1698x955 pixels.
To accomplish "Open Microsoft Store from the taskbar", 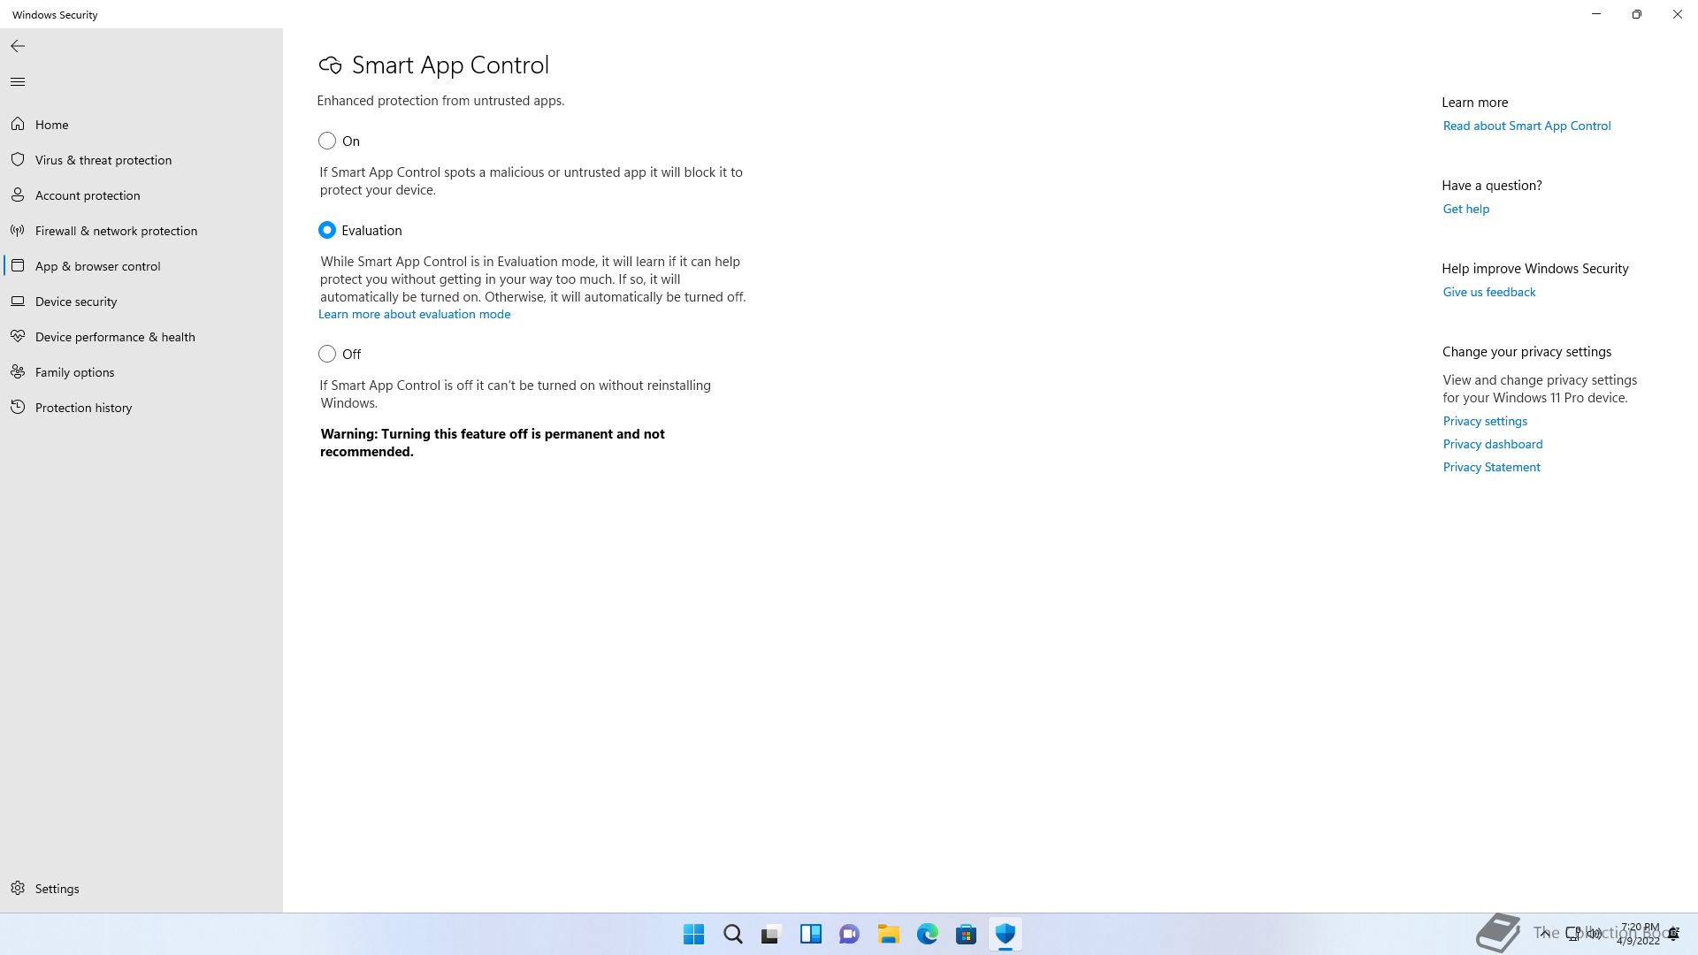I will pyautogui.click(x=967, y=934).
